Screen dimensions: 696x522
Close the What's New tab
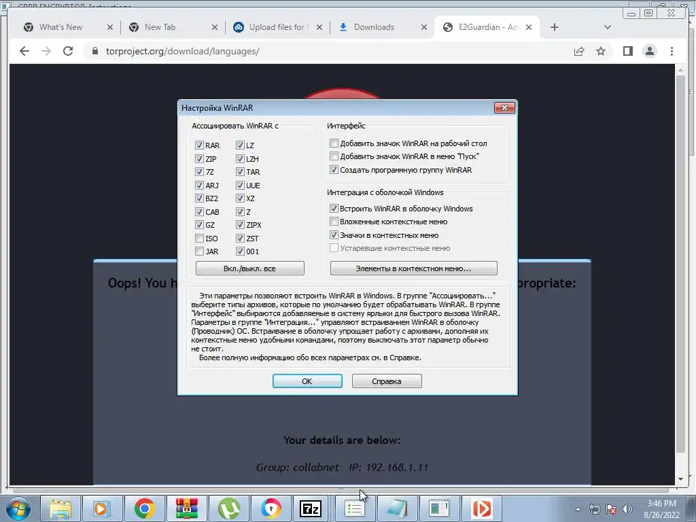(110, 27)
